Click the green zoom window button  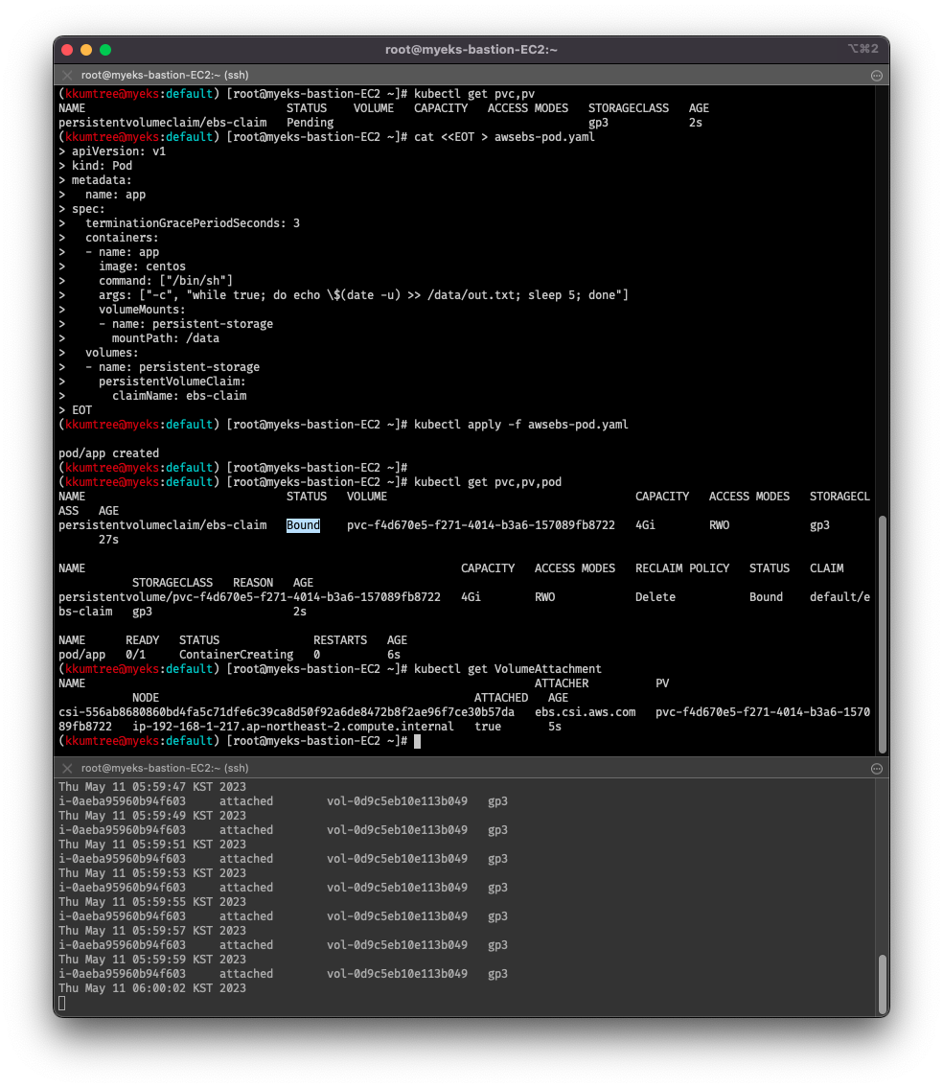105,50
